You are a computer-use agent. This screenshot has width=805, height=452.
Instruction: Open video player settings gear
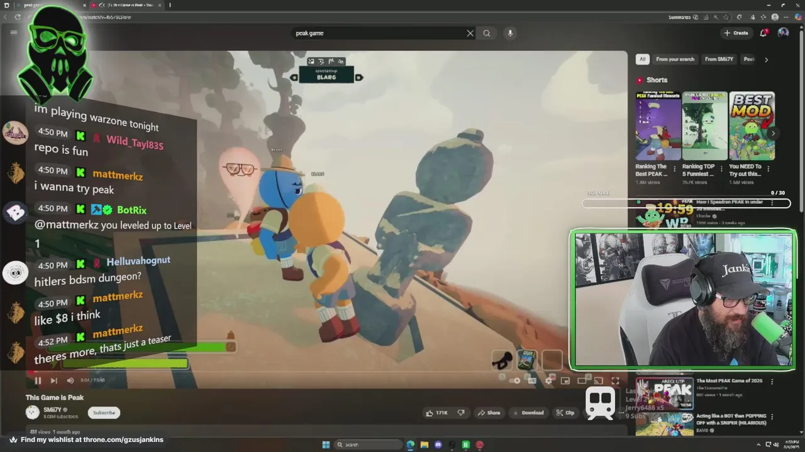point(548,380)
